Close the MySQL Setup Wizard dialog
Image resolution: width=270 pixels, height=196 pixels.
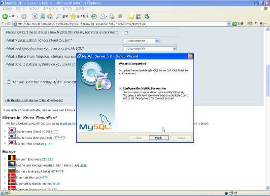click(x=191, y=56)
